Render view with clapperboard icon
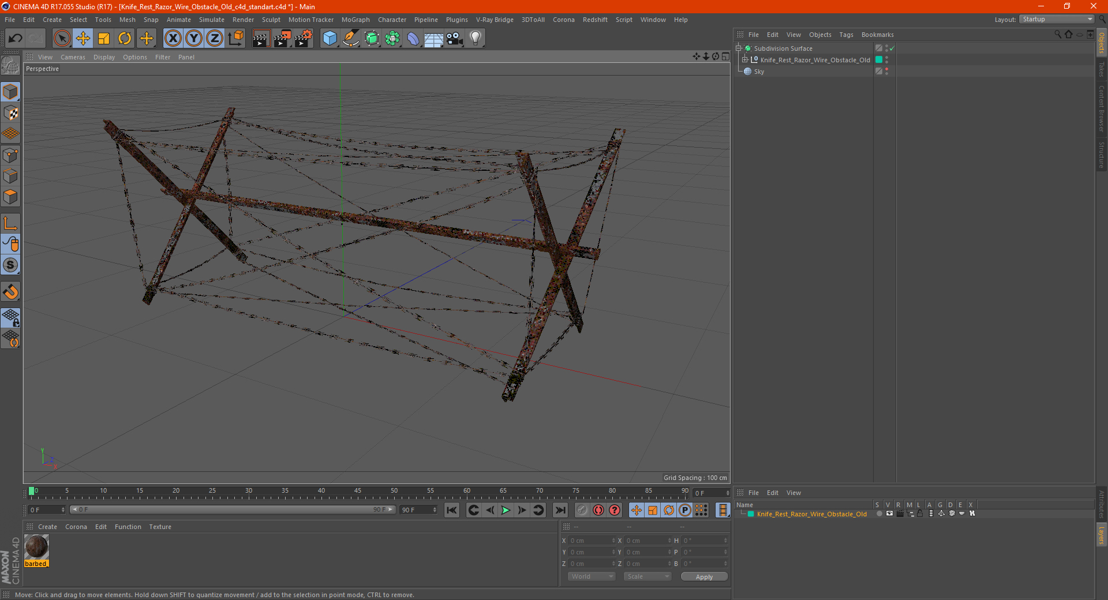This screenshot has width=1108, height=600. [261, 39]
